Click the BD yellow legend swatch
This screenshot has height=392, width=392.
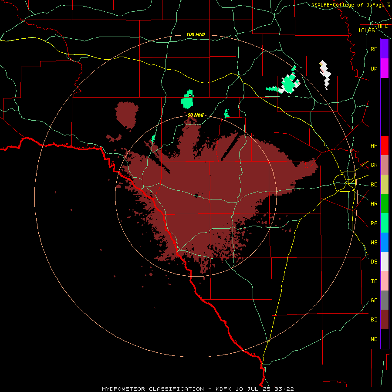click(x=385, y=185)
